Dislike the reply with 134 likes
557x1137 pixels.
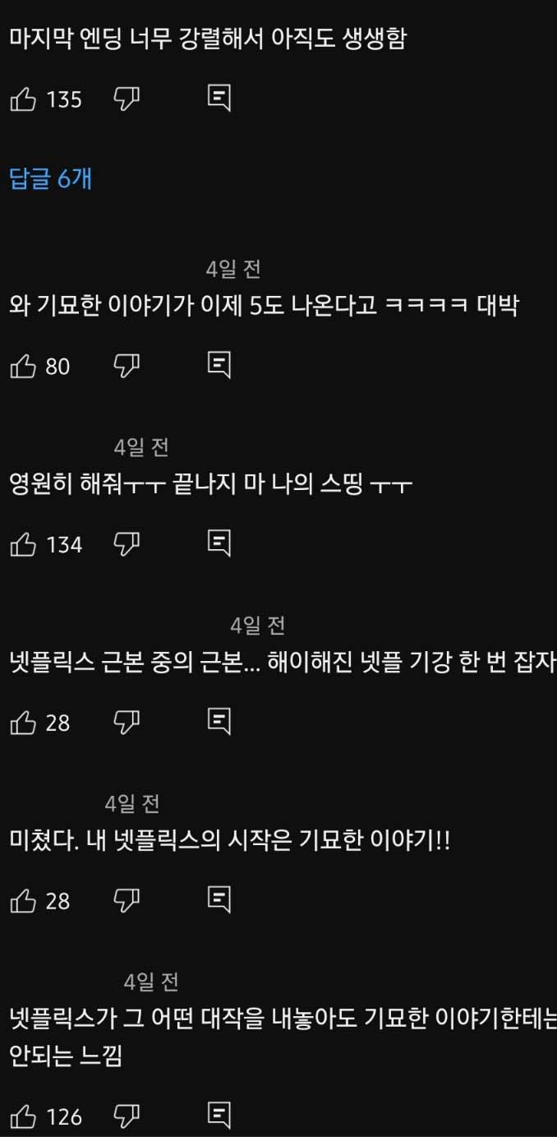click(x=126, y=544)
